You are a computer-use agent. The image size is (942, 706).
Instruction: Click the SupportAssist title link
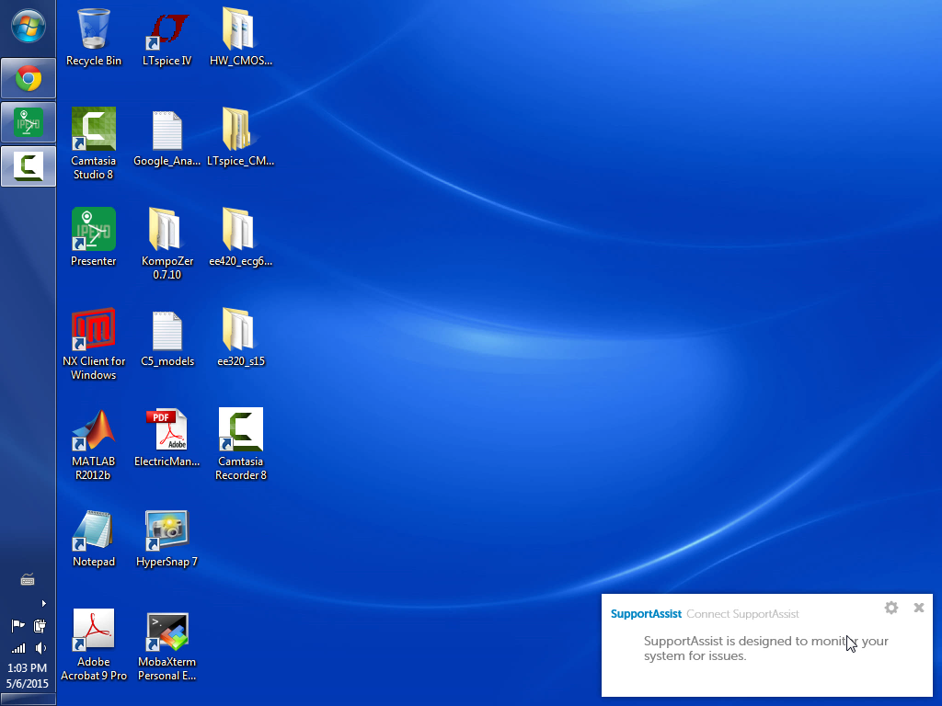click(646, 614)
